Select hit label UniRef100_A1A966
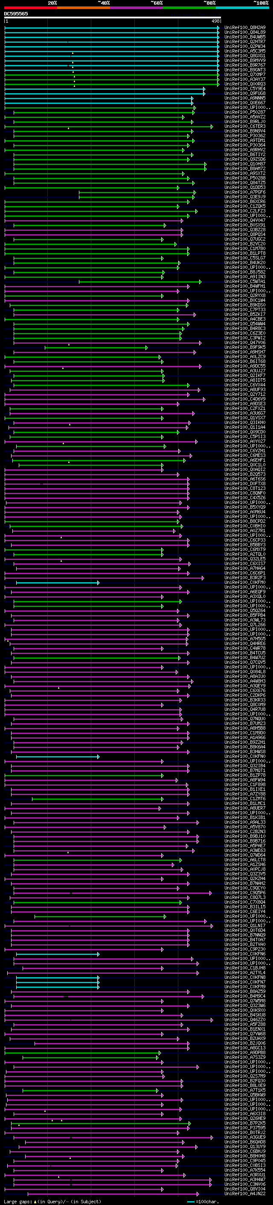The image size is (273, 1205). point(245,738)
